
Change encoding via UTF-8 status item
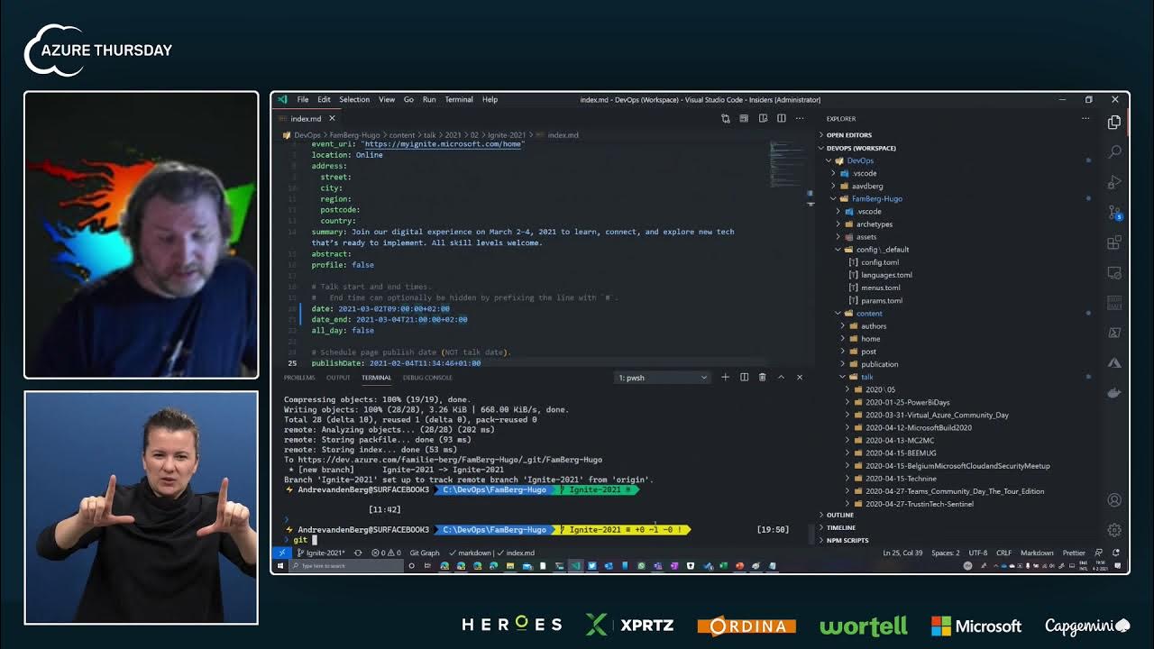click(977, 553)
